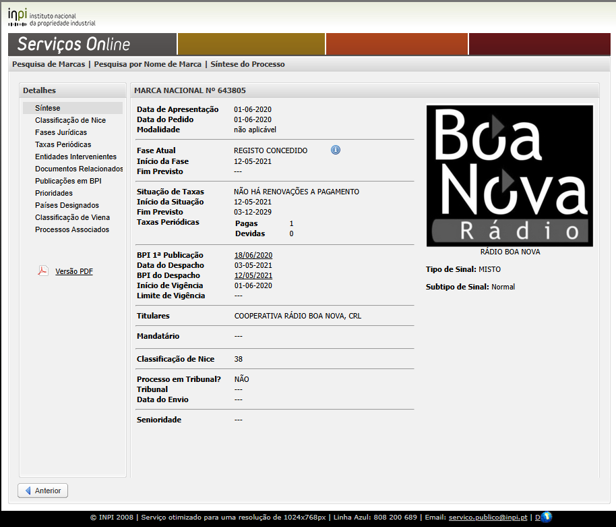This screenshot has width=616, height=527.
Task: Click the 'não aplicável' Modalidade value
Action: click(255, 130)
